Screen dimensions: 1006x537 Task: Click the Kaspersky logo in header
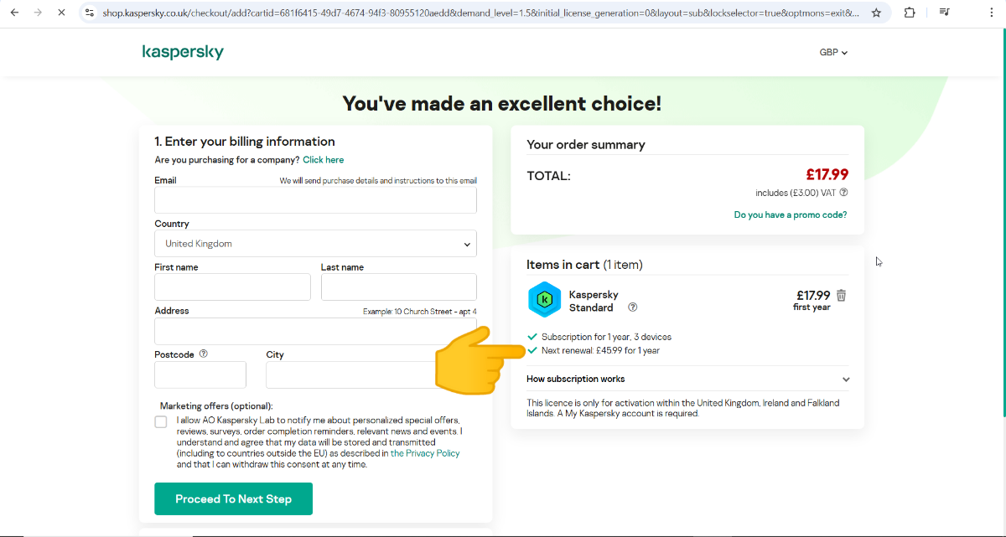coord(183,52)
